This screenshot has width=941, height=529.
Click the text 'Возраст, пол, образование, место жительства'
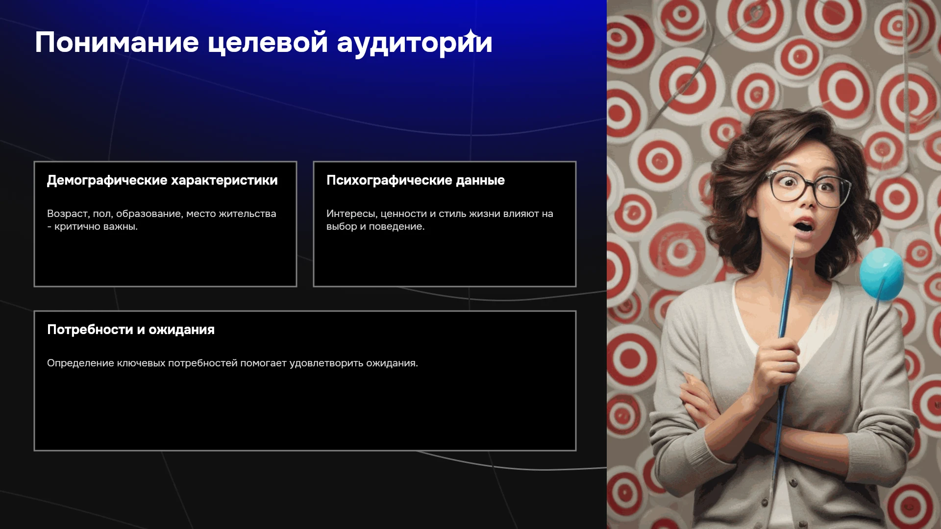click(x=162, y=214)
